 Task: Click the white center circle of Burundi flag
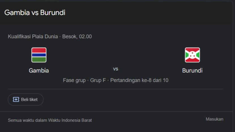click(192, 55)
